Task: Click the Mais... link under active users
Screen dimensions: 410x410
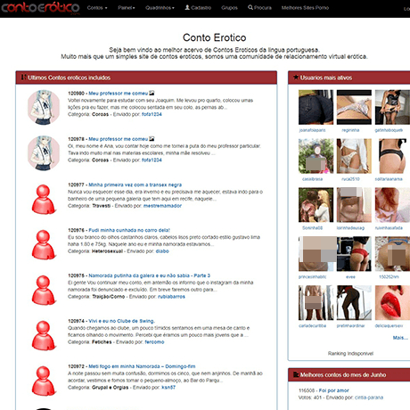Action: [400, 338]
